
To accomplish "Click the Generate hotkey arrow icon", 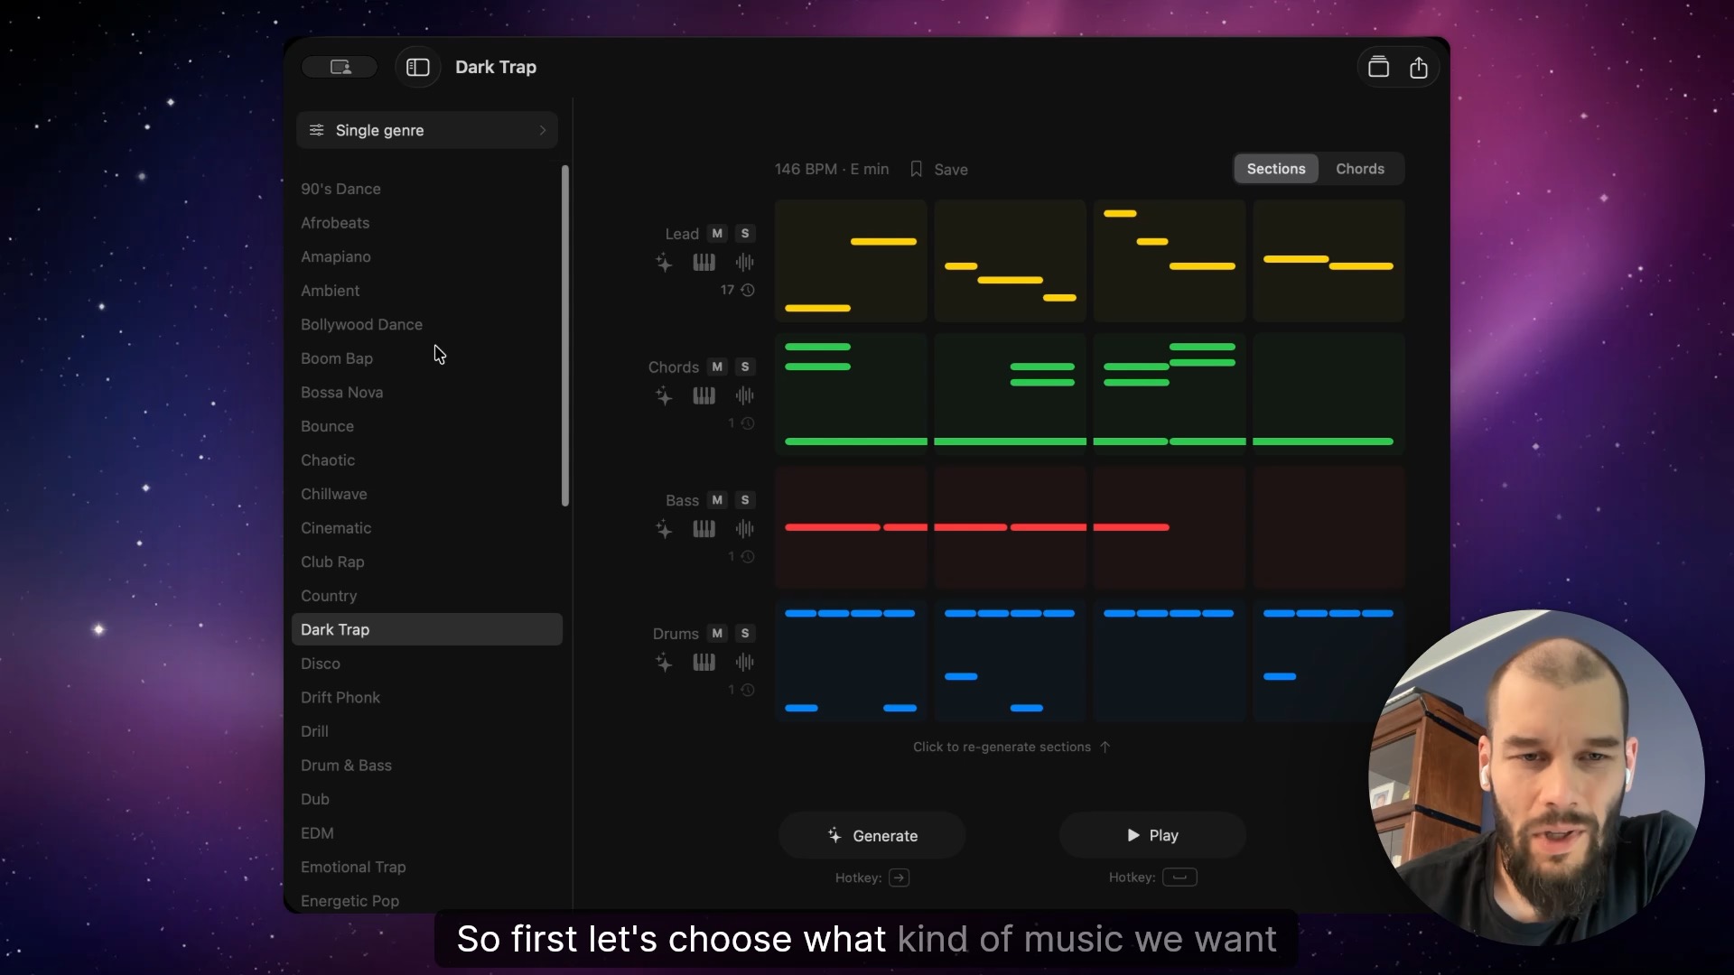I will pyautogui.click(x=899, y=877).
